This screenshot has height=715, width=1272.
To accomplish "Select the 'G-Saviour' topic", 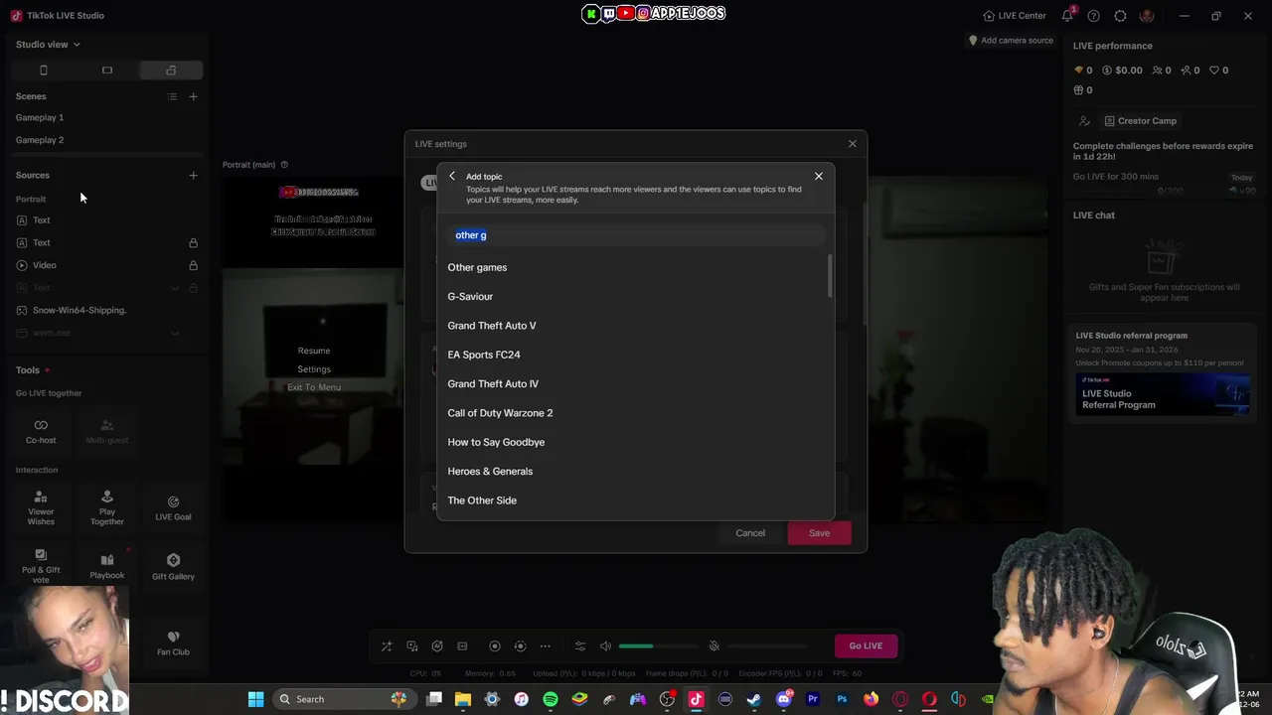I will (470, 296).
